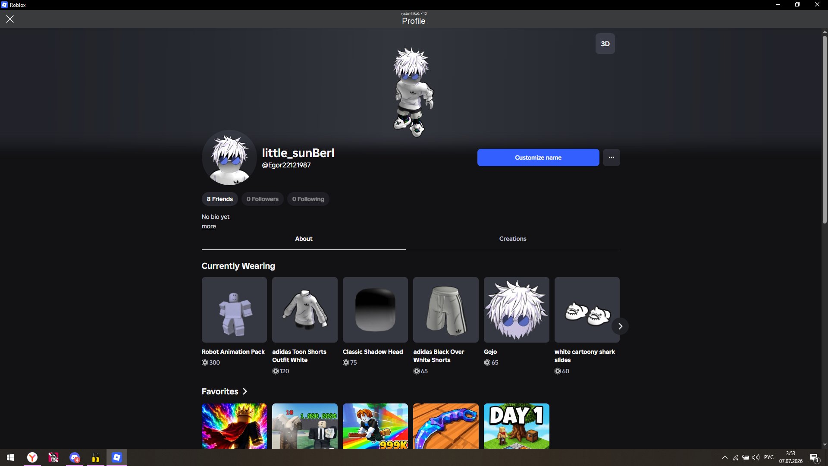Open the favorite game with crowned king
Image resolution: width=828 pixels, height=466 pixels.
click(234, 426)
